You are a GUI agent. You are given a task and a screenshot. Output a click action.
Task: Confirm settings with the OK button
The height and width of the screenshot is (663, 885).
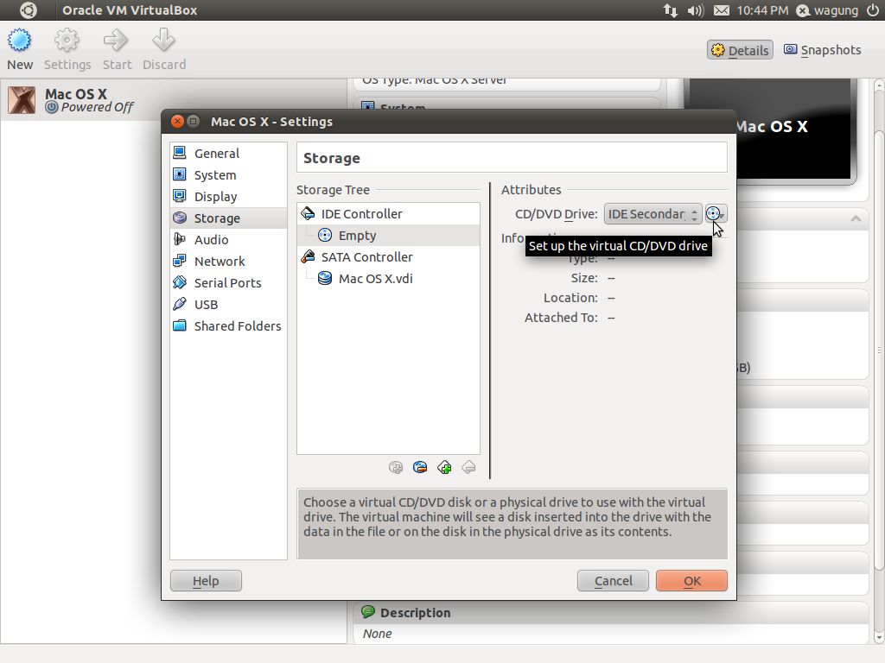point(691,580)
